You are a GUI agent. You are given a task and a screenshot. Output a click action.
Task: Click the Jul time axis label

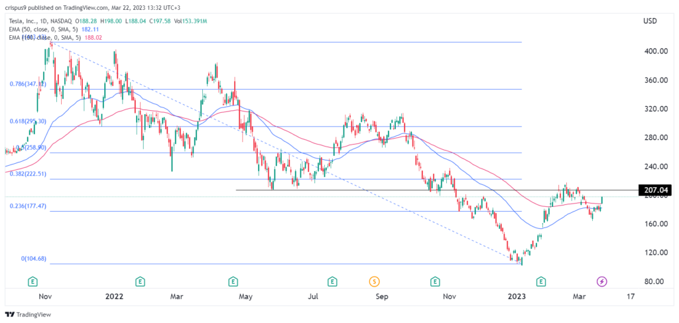tap(314, 297)
